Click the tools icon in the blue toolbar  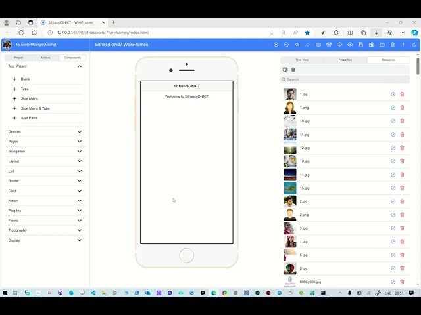coord(329,45)
